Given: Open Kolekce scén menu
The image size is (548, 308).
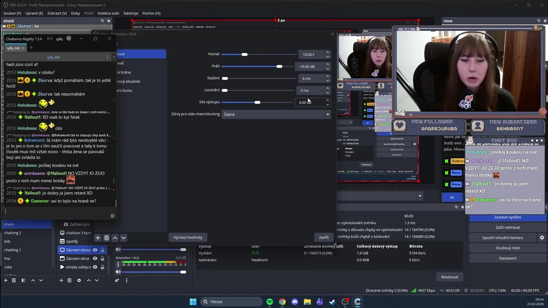Looking at the screenshot, I should click(x=108, y=13).
